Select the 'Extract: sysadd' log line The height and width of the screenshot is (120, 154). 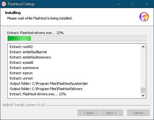(x=21, y=62)
